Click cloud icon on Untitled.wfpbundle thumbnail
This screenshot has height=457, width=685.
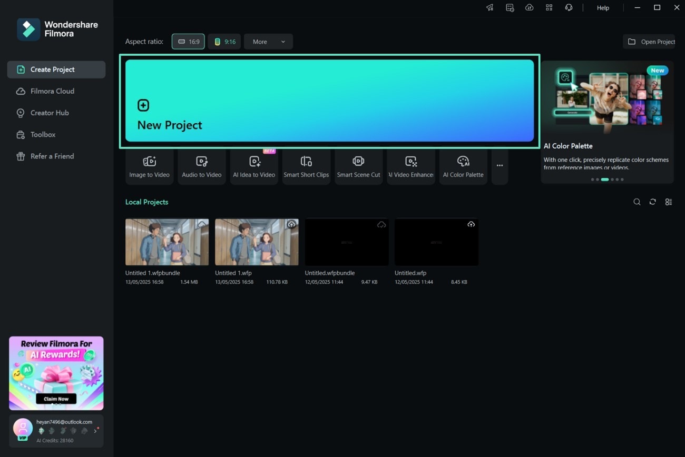(x=381, y=224)
